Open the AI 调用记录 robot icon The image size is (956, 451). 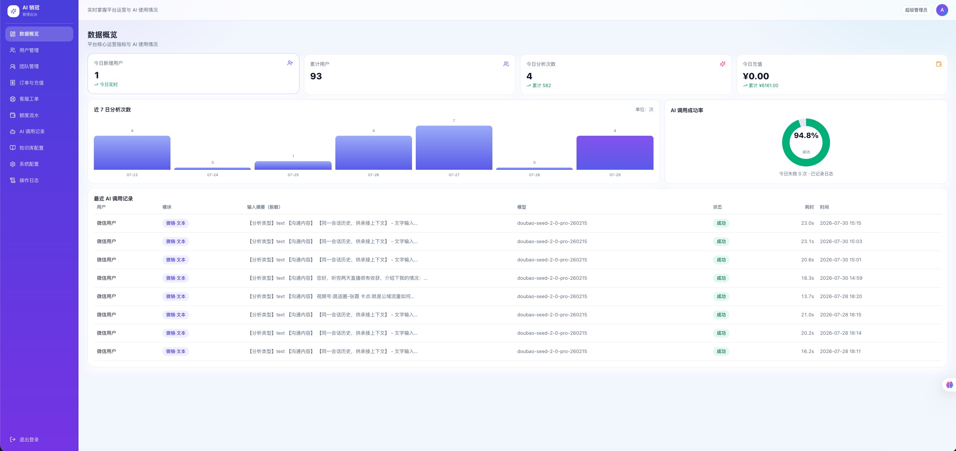click(13, 131)
